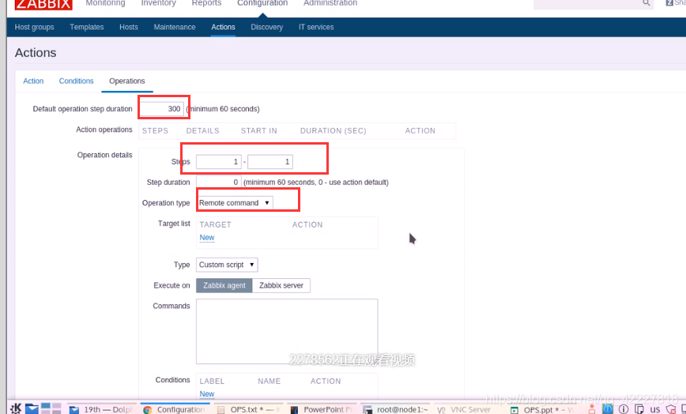Click the Actions page heading
The height and width of the screenshot is (414, 686).
(x=36, y=53)
